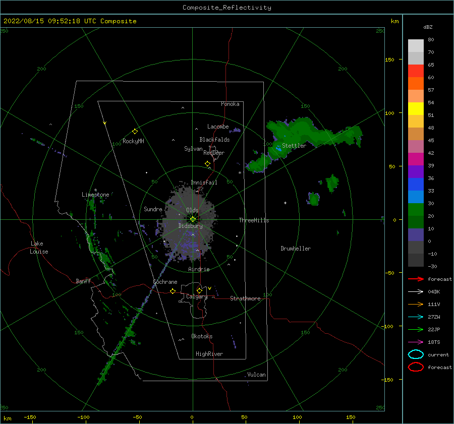This screenshot has height=424, width=454.
Task: Click the white plus marker northwest of Drumheller
Action: [285, 203]
